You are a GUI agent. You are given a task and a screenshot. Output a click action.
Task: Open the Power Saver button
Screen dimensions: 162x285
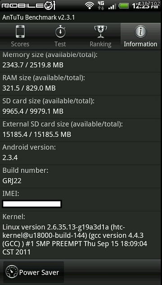click(x=34, y=272)
